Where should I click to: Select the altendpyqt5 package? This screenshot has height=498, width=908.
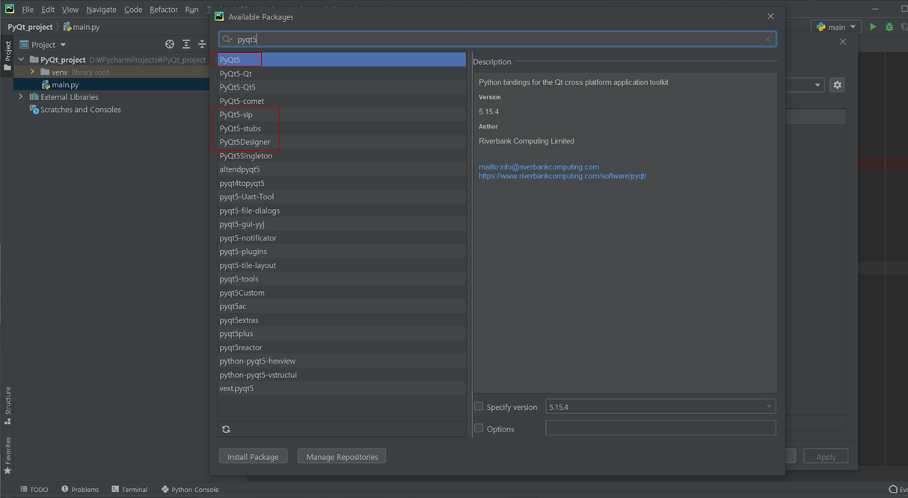click(342, 169)
